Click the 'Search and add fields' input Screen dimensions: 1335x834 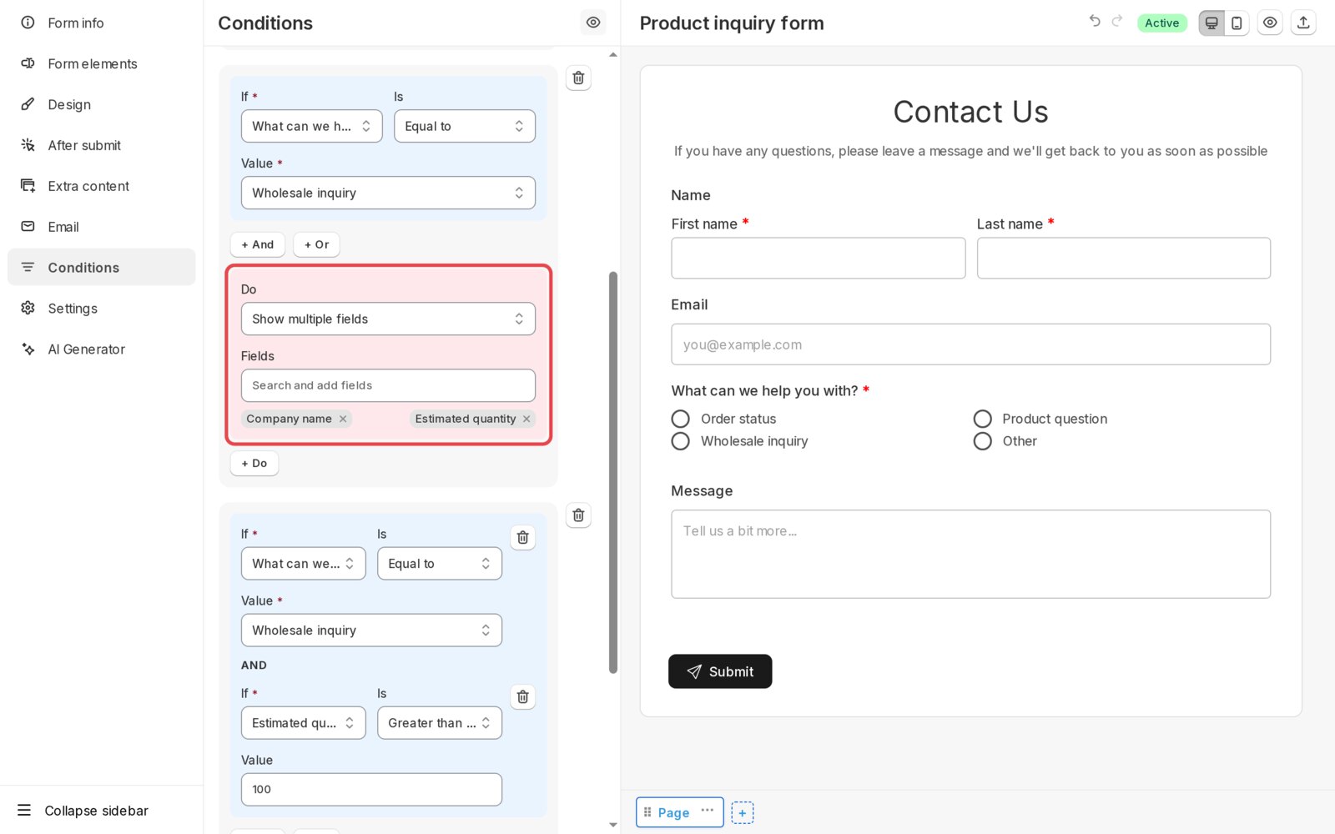tap(388, 385)
